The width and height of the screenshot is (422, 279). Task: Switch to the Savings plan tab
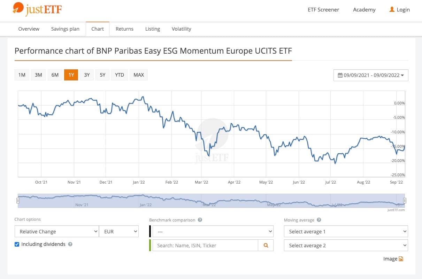[65, 29]
